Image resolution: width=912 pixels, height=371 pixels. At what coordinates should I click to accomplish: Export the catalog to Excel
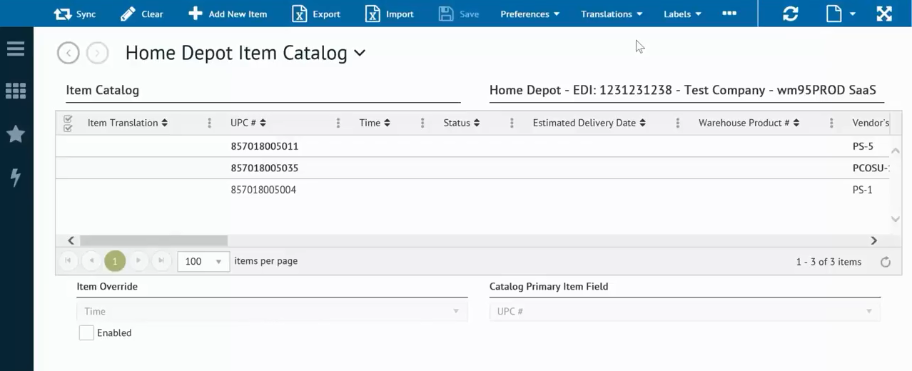317,14
